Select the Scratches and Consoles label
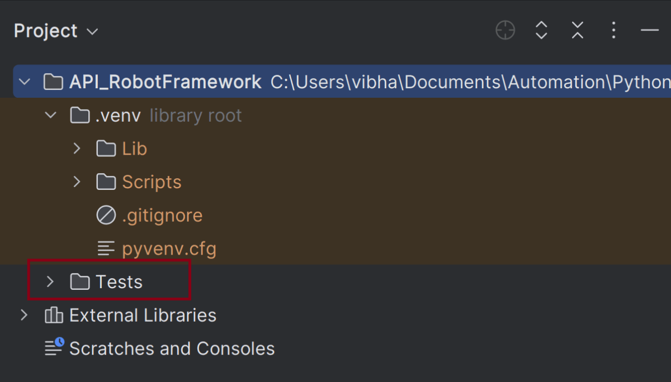 pyautogui.click(x=172, y=348)
